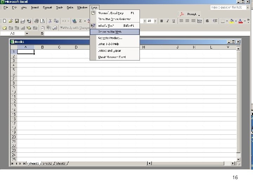Viewport: 253px width, 190px height.
Task: Click the AutoSum sigma icon
Action: [80, 21]
